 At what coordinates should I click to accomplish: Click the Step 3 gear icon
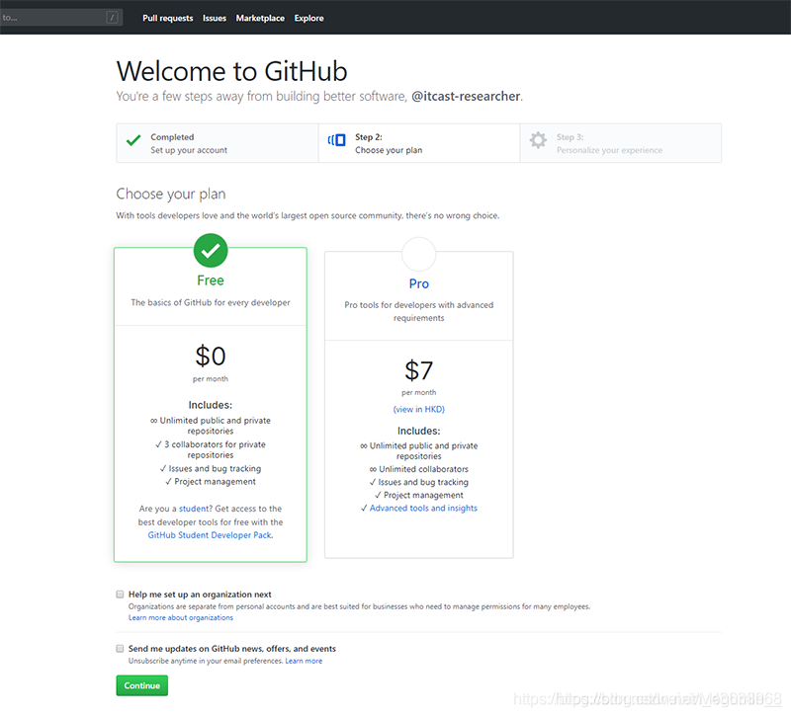538,140
